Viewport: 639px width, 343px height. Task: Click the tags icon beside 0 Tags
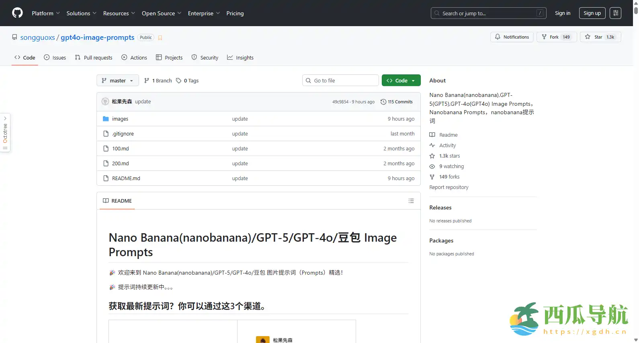click(x=179, y=81)
